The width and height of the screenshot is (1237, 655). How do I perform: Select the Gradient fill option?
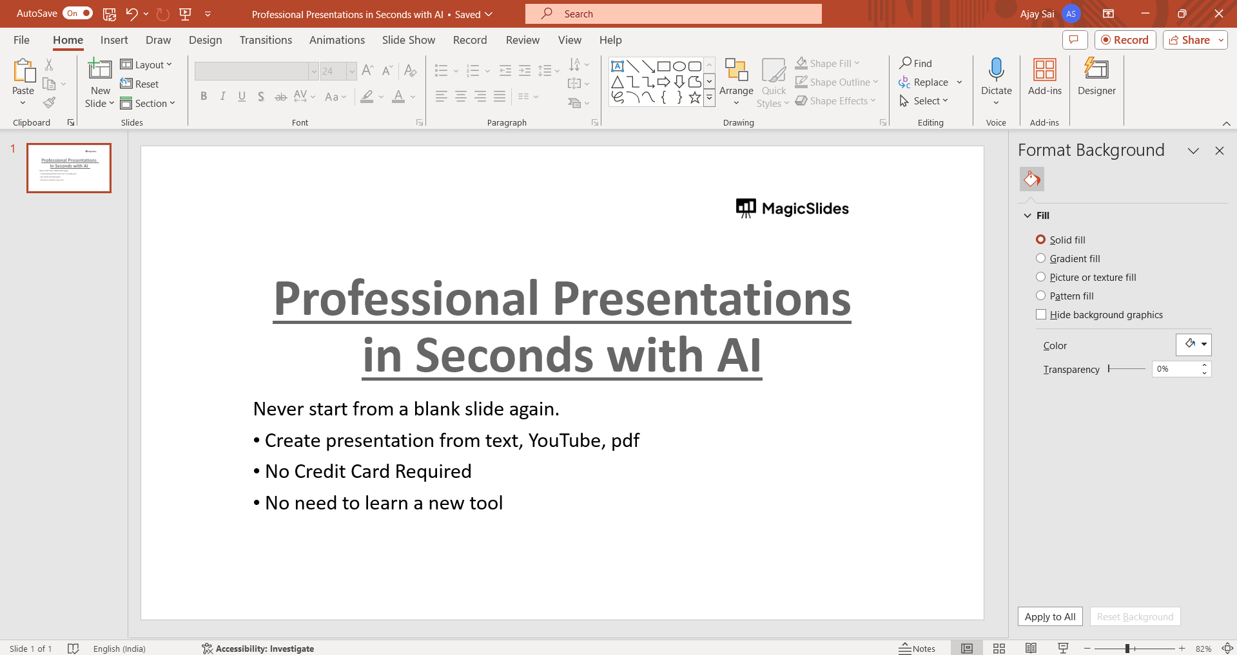point(1040,258)
